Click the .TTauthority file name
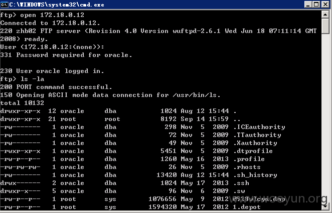Screen dimensions: 332x213 257,135
